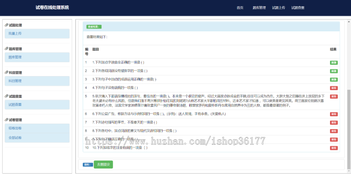Select the row text 10.下列加线字的注音有误的一项是
Image resolution: width=351 pixels, height=174 pixels.
pos(120,148)
